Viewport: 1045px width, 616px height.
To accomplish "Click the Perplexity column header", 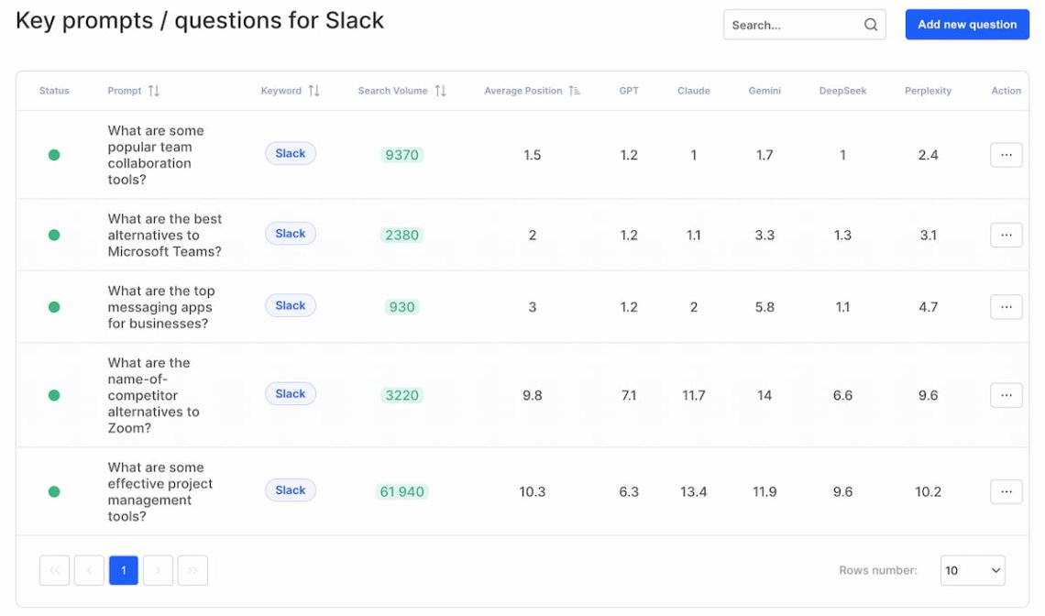I will 928,91.
